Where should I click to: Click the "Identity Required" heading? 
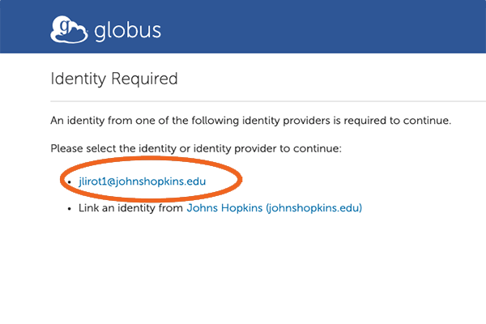(x=114, y=79)
